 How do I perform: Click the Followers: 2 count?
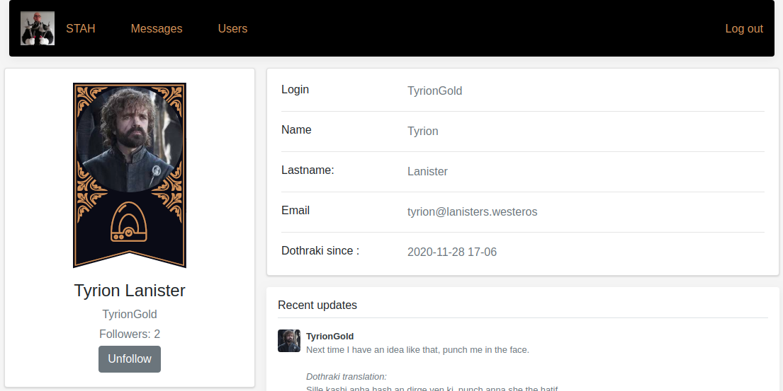point(130,334)
